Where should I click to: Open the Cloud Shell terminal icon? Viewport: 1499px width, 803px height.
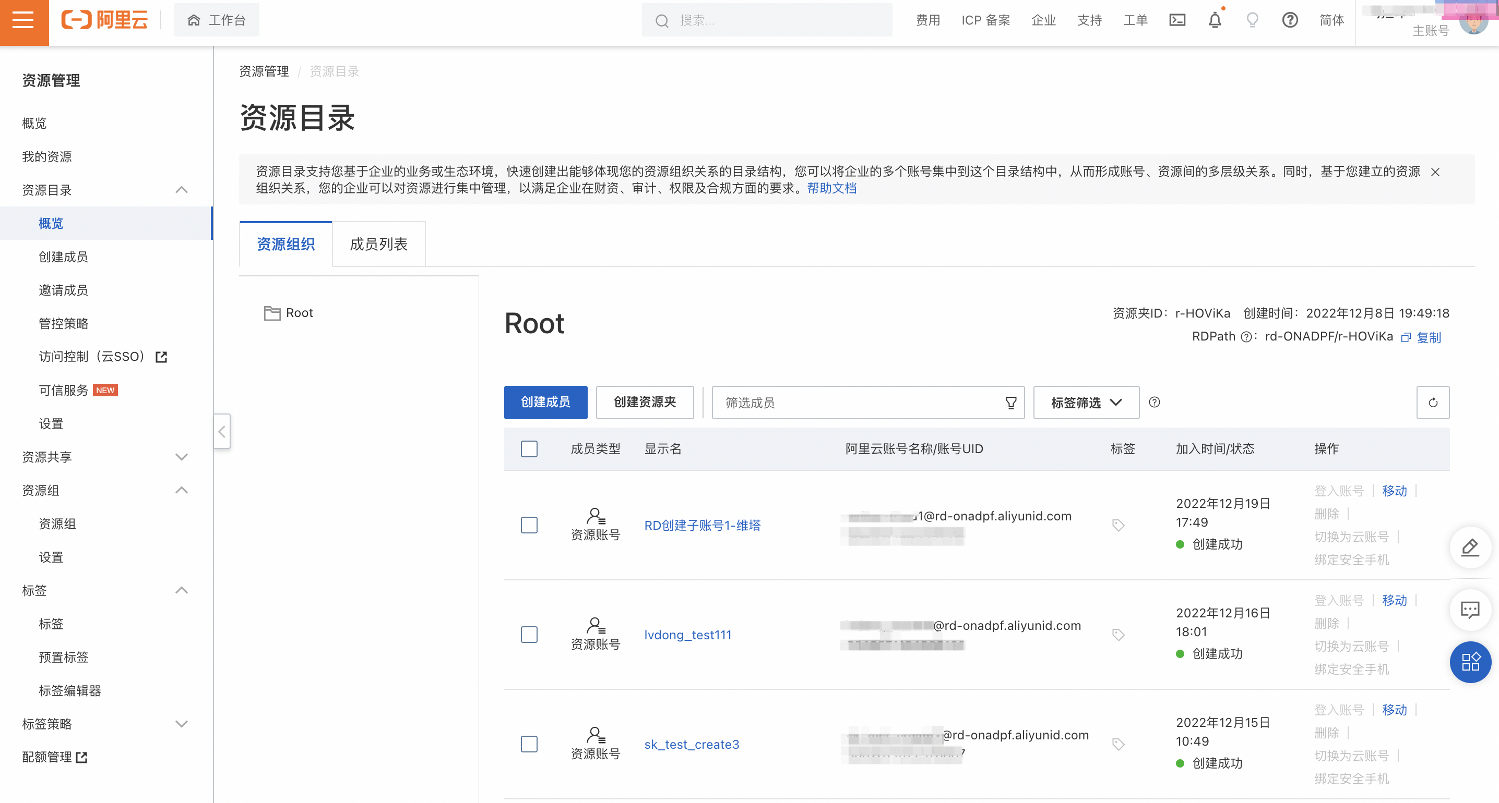coord(1176,21)
